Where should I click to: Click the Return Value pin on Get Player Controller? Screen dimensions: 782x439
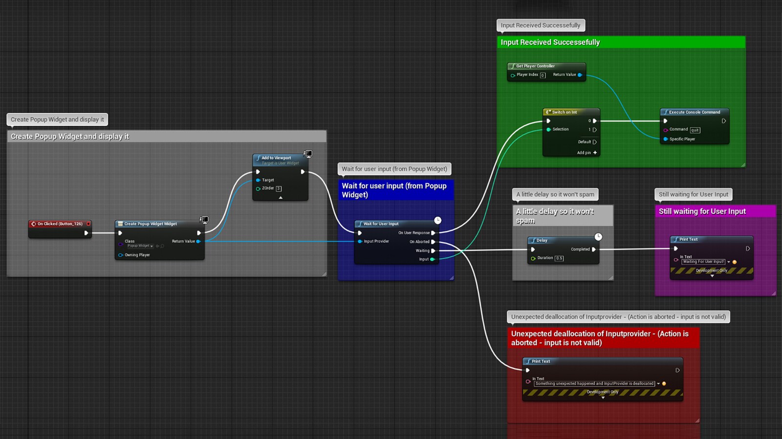(x=580, y=75)
